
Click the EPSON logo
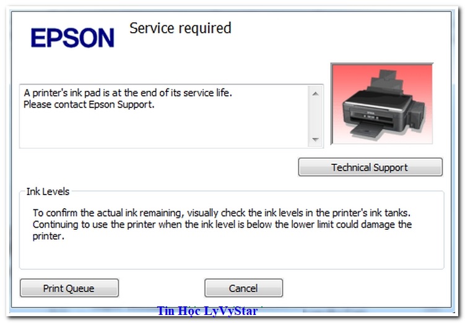72,38
